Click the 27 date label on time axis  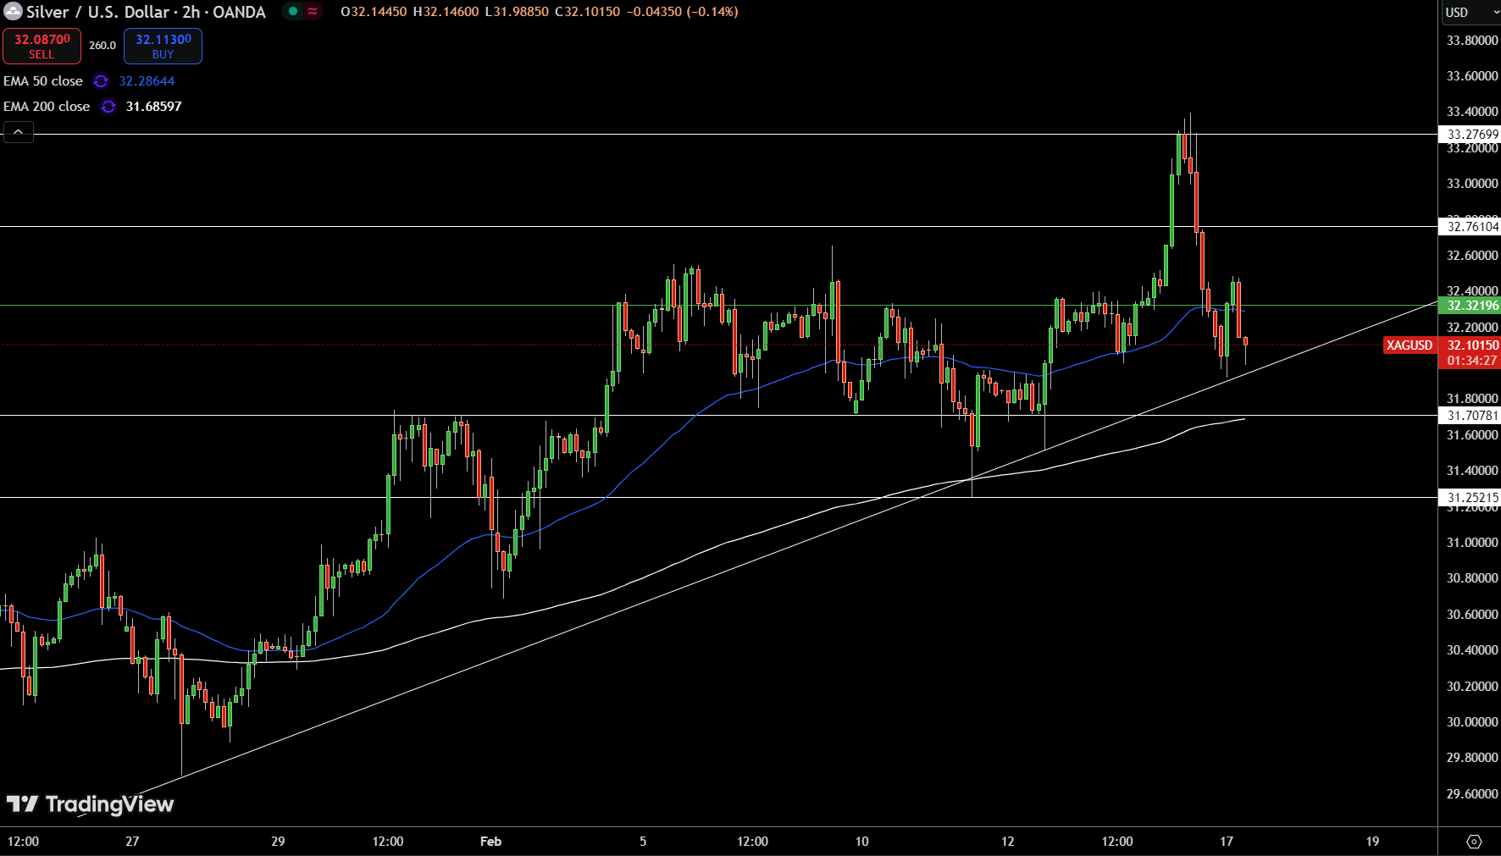[x=132, y=841]
